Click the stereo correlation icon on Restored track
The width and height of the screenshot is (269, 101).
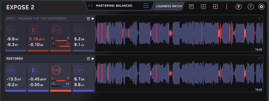(x=57, y=70)
